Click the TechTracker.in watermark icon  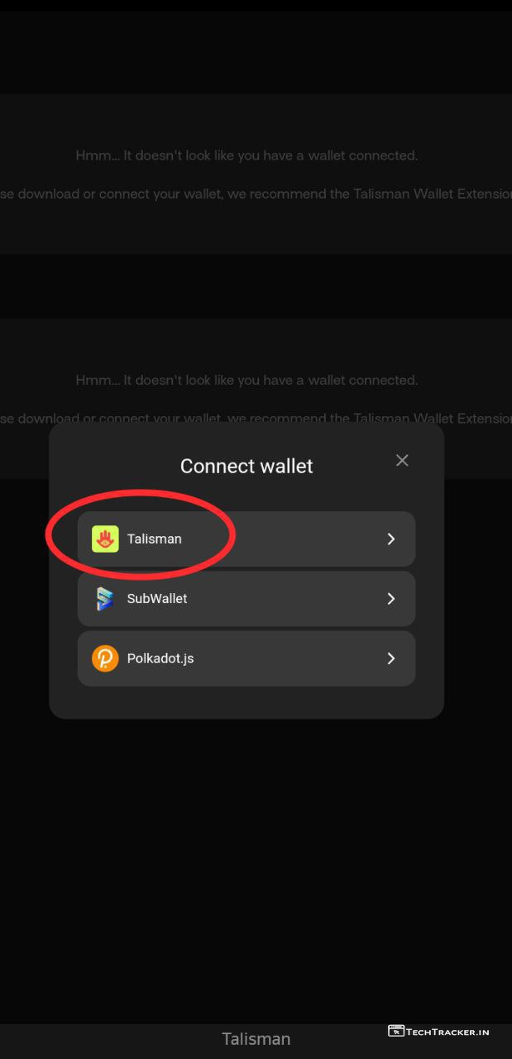point(396,1031)
